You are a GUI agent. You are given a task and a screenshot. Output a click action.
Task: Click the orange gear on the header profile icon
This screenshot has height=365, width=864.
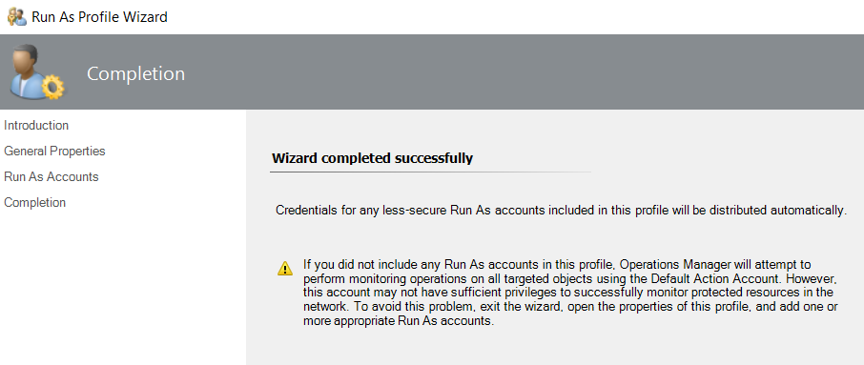[x=52, y=88]
